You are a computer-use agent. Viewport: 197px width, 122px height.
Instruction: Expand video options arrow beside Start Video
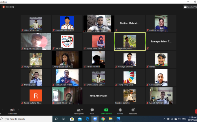click(18, 110)
